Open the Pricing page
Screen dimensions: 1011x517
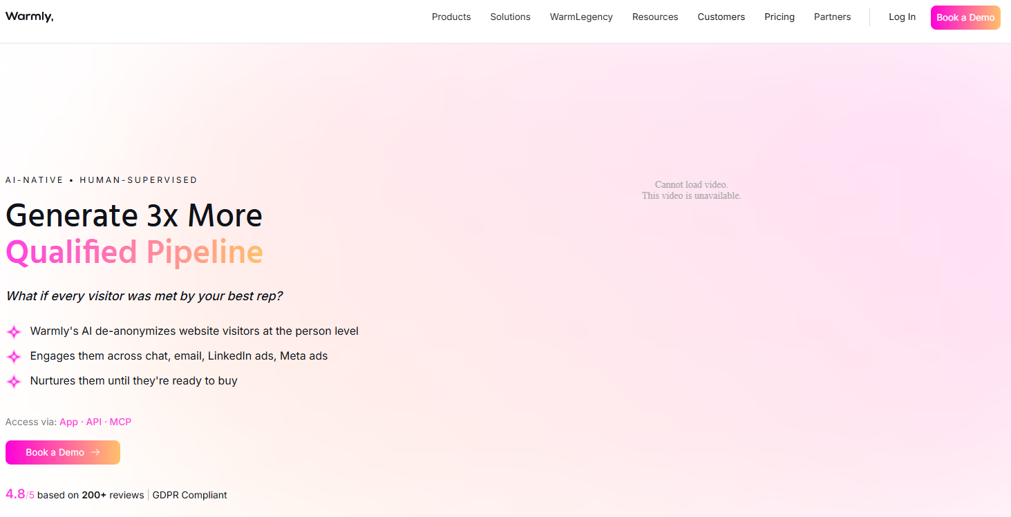779,17
